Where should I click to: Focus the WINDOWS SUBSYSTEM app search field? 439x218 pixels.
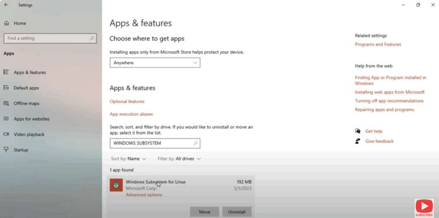(155, 143)
